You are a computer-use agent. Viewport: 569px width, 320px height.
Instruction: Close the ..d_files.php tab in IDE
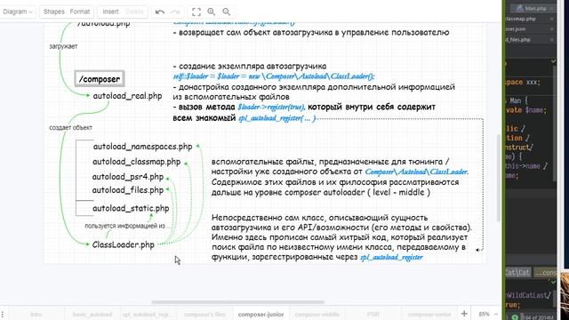tap(552, 40)
